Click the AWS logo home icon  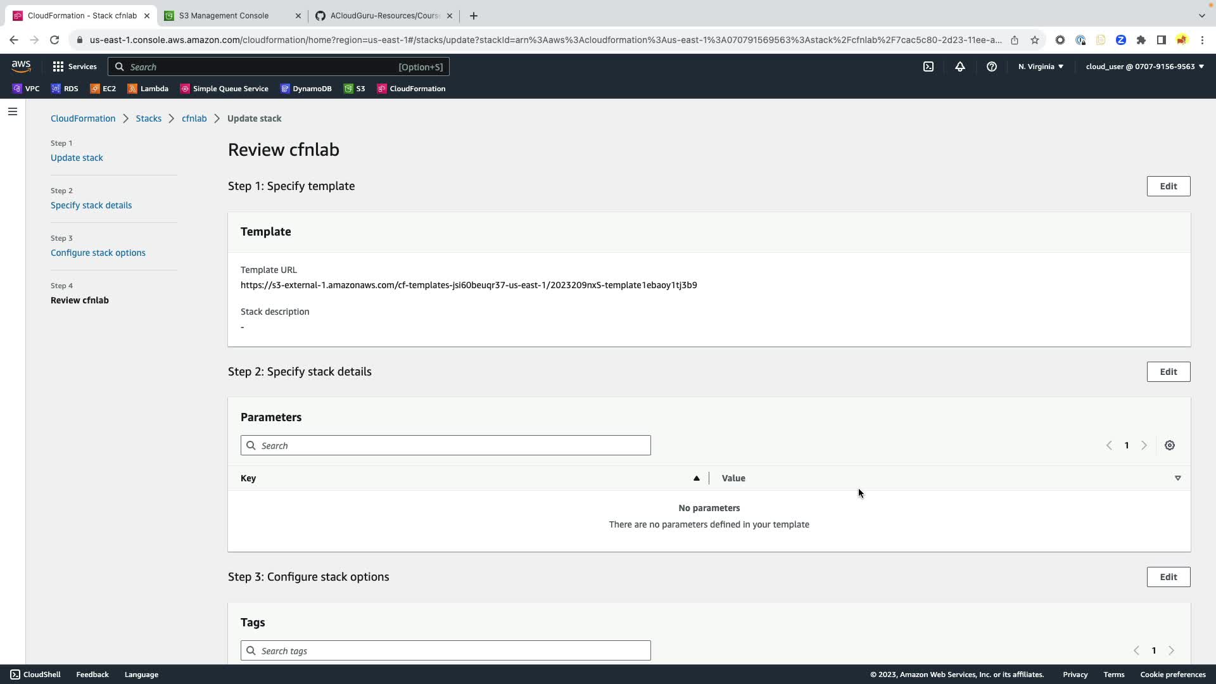(21, 66)
